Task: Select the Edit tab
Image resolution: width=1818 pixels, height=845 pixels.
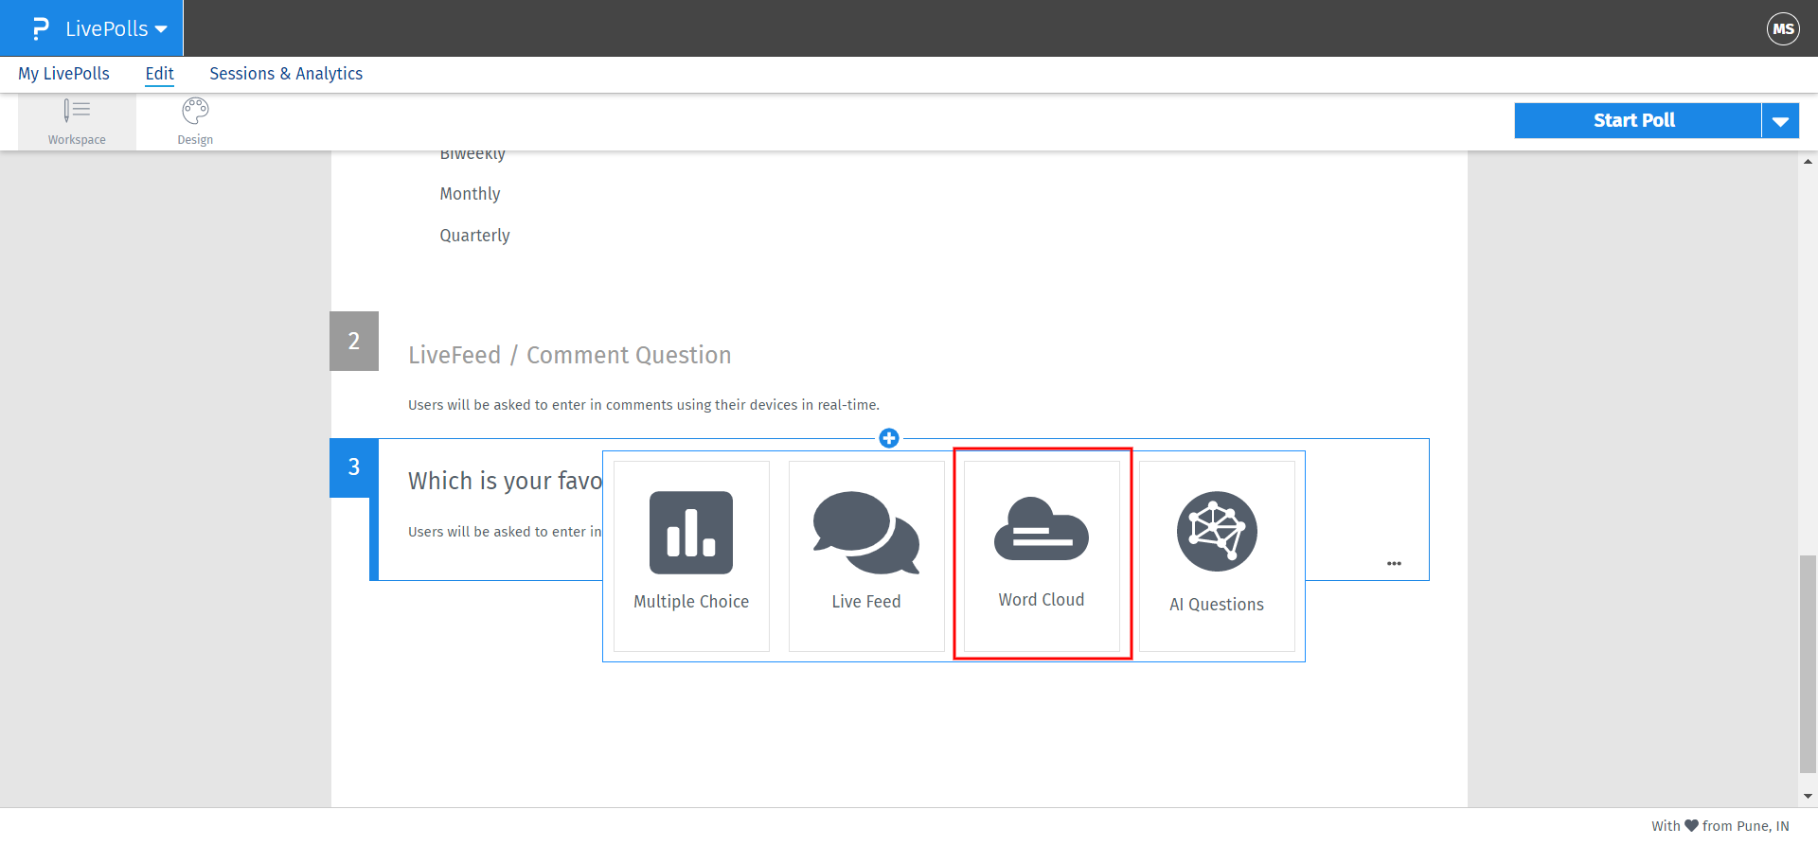Action: (159, 74)
